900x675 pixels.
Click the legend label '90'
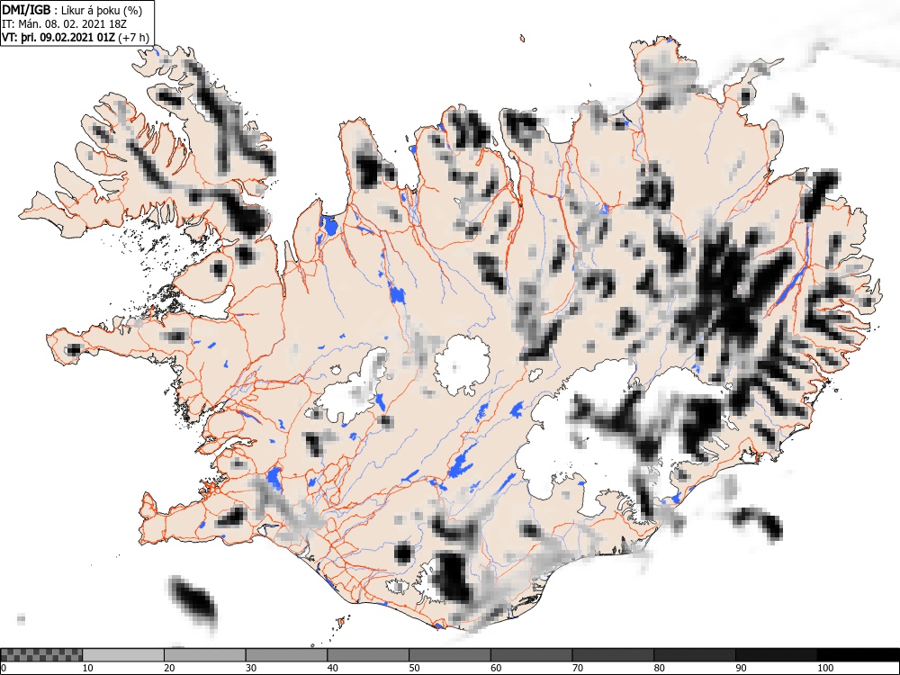(x=741, y=668)
